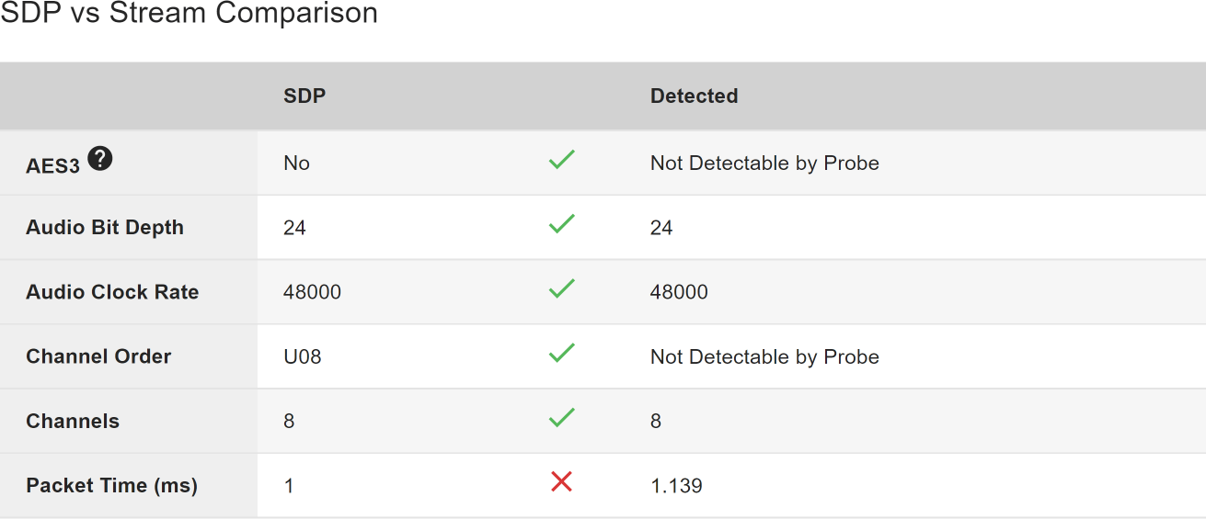The image size is (1206, 519).
Task: Click the green checkmark in AES3 row
Action: click(x=561, y=160)
